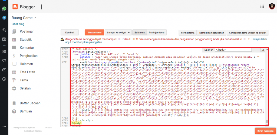Open the search icon in the browser sidebar

4,30
